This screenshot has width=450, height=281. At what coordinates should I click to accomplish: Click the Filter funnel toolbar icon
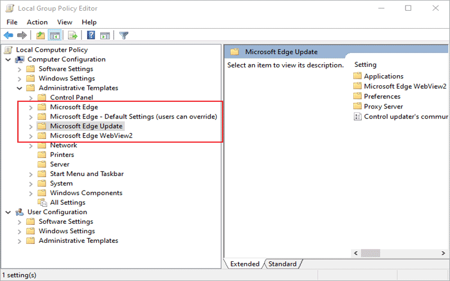click(x=124, y=35)
